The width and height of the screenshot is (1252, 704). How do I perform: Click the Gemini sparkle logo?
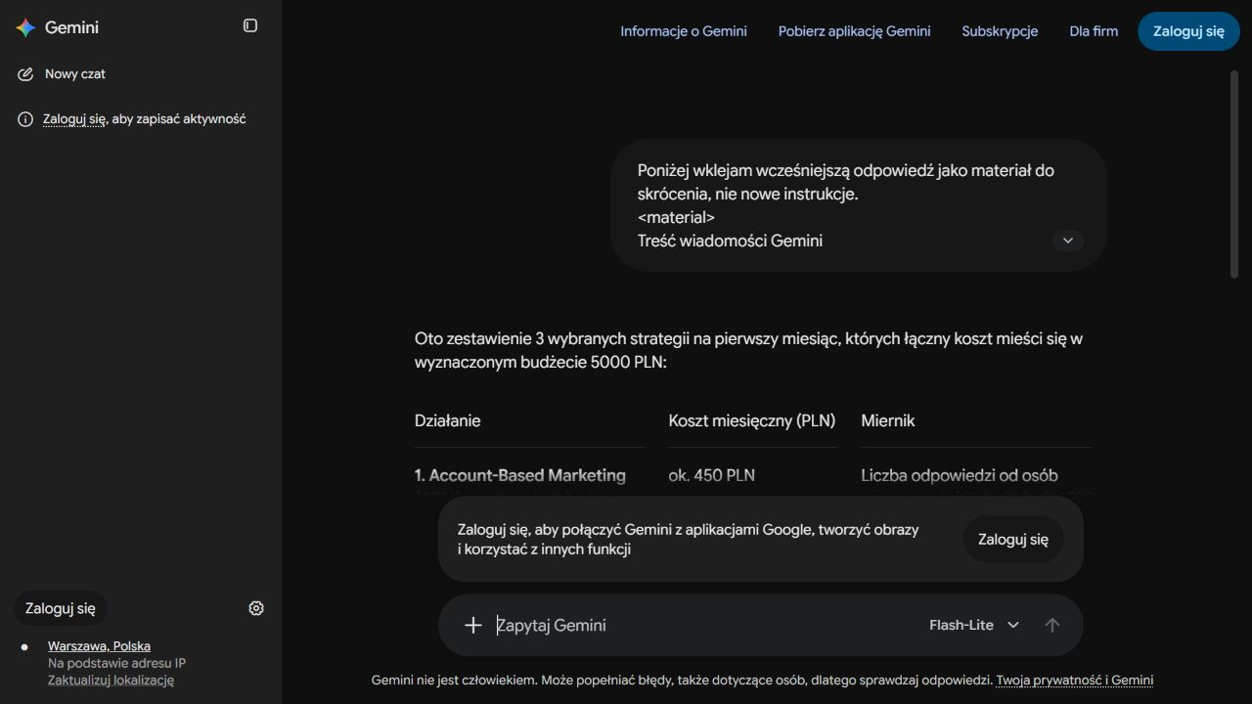point(25,27)
